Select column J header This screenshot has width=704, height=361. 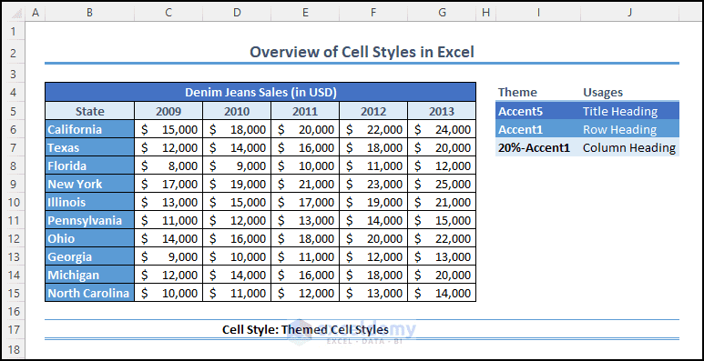(x=630, y=14)
